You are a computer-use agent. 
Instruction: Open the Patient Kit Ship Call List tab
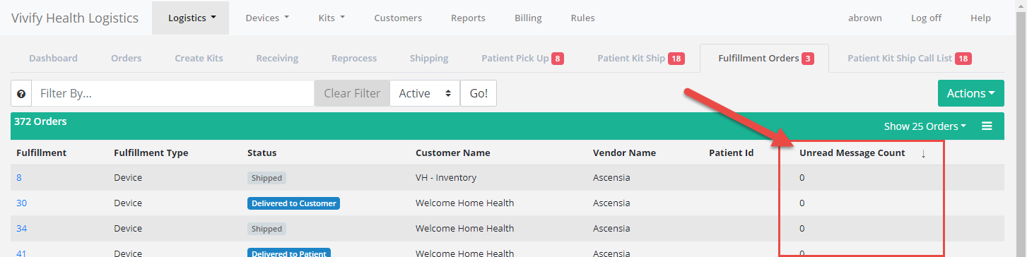[x=909, y=58]
